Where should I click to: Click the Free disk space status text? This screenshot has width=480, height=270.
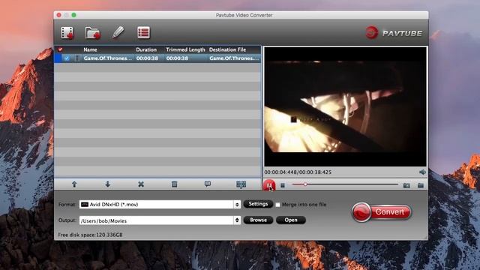tap(90, 235)
